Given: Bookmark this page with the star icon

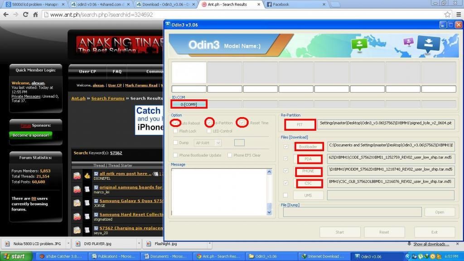Looking at the screenshot, I should (x=447, y=15).
